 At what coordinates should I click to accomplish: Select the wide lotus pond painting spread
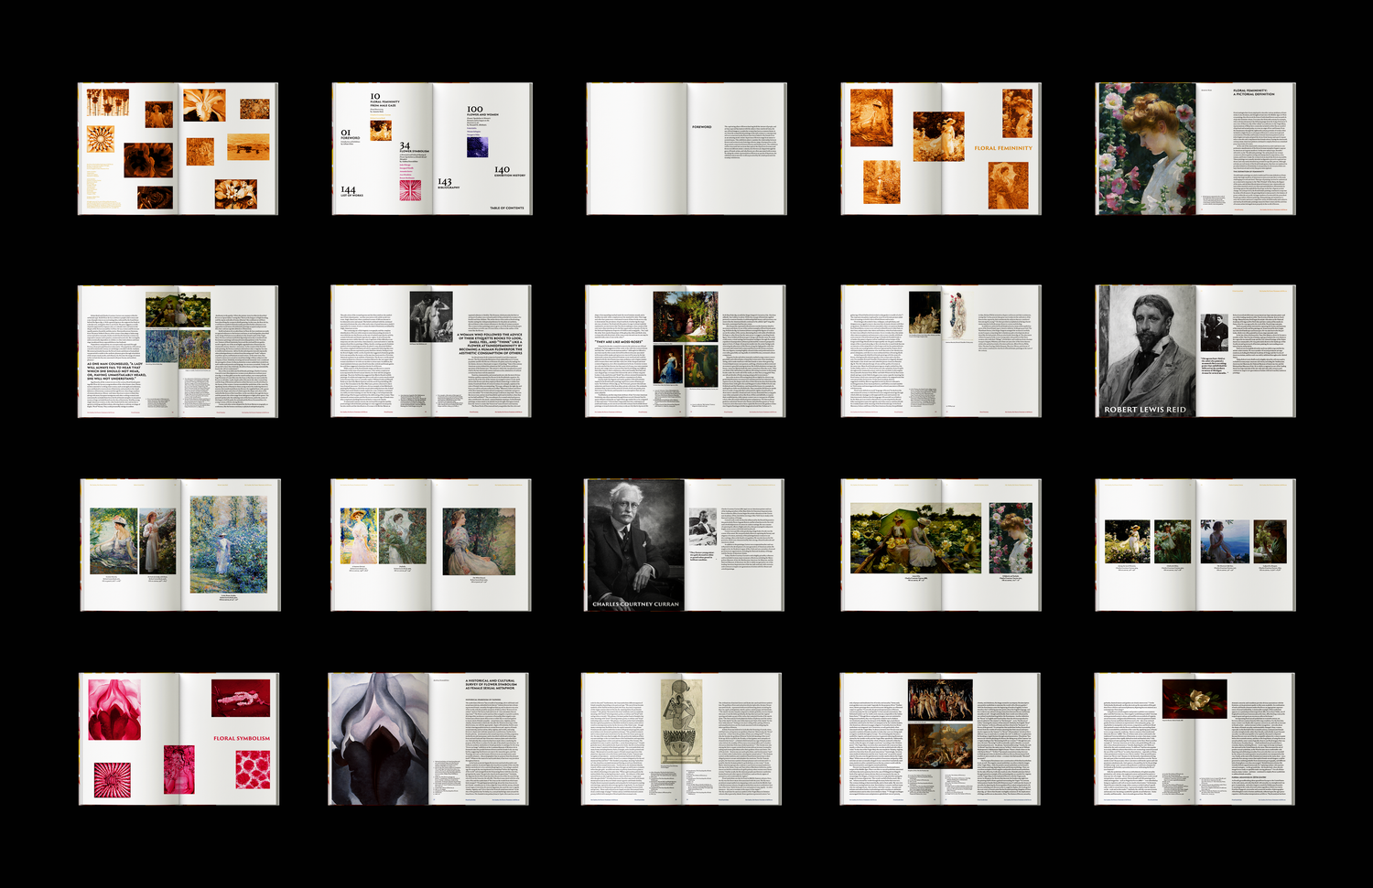(x=940, y=545)
